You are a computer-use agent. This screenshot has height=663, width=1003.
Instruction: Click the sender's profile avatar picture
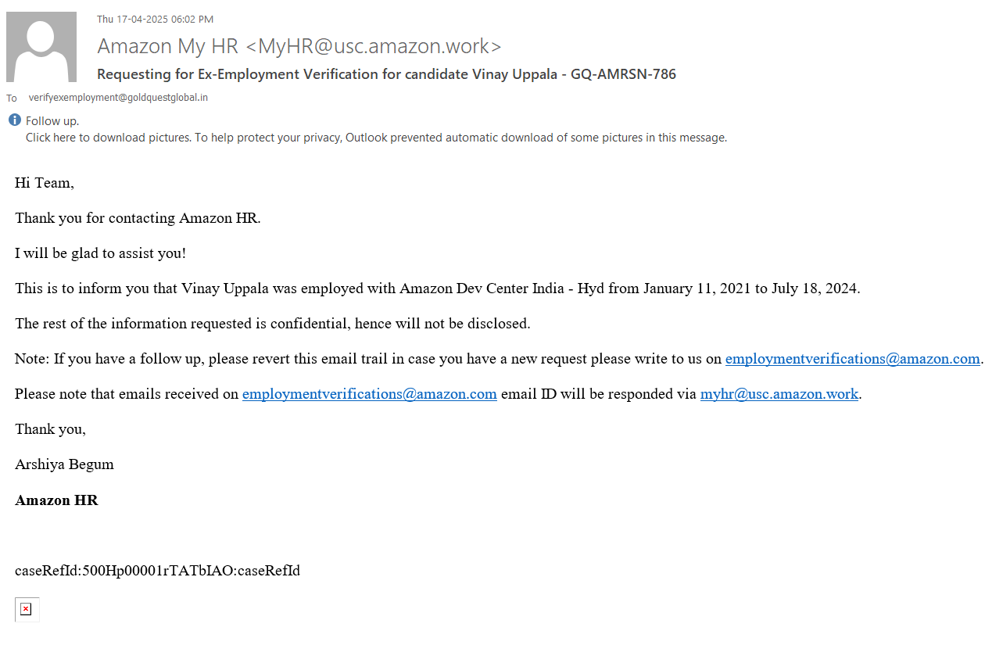pyautogui.click(x=41, y=47)
